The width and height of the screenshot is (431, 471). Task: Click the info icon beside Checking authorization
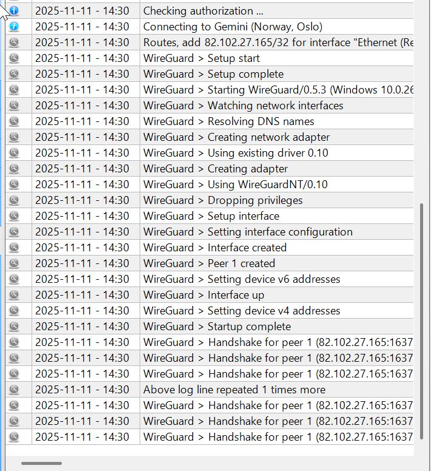point(14,11)
